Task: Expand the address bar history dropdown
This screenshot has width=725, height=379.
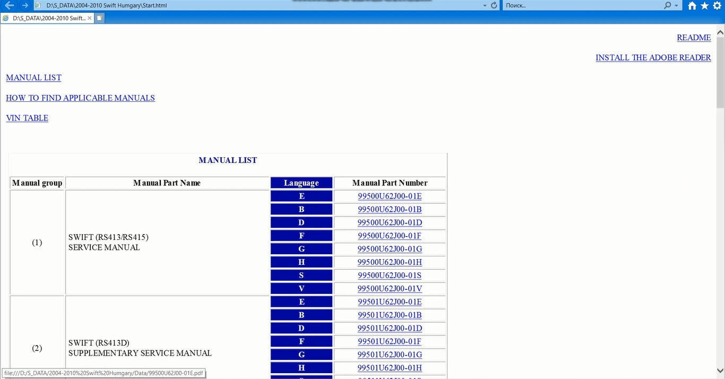Action: coord(485,5)
